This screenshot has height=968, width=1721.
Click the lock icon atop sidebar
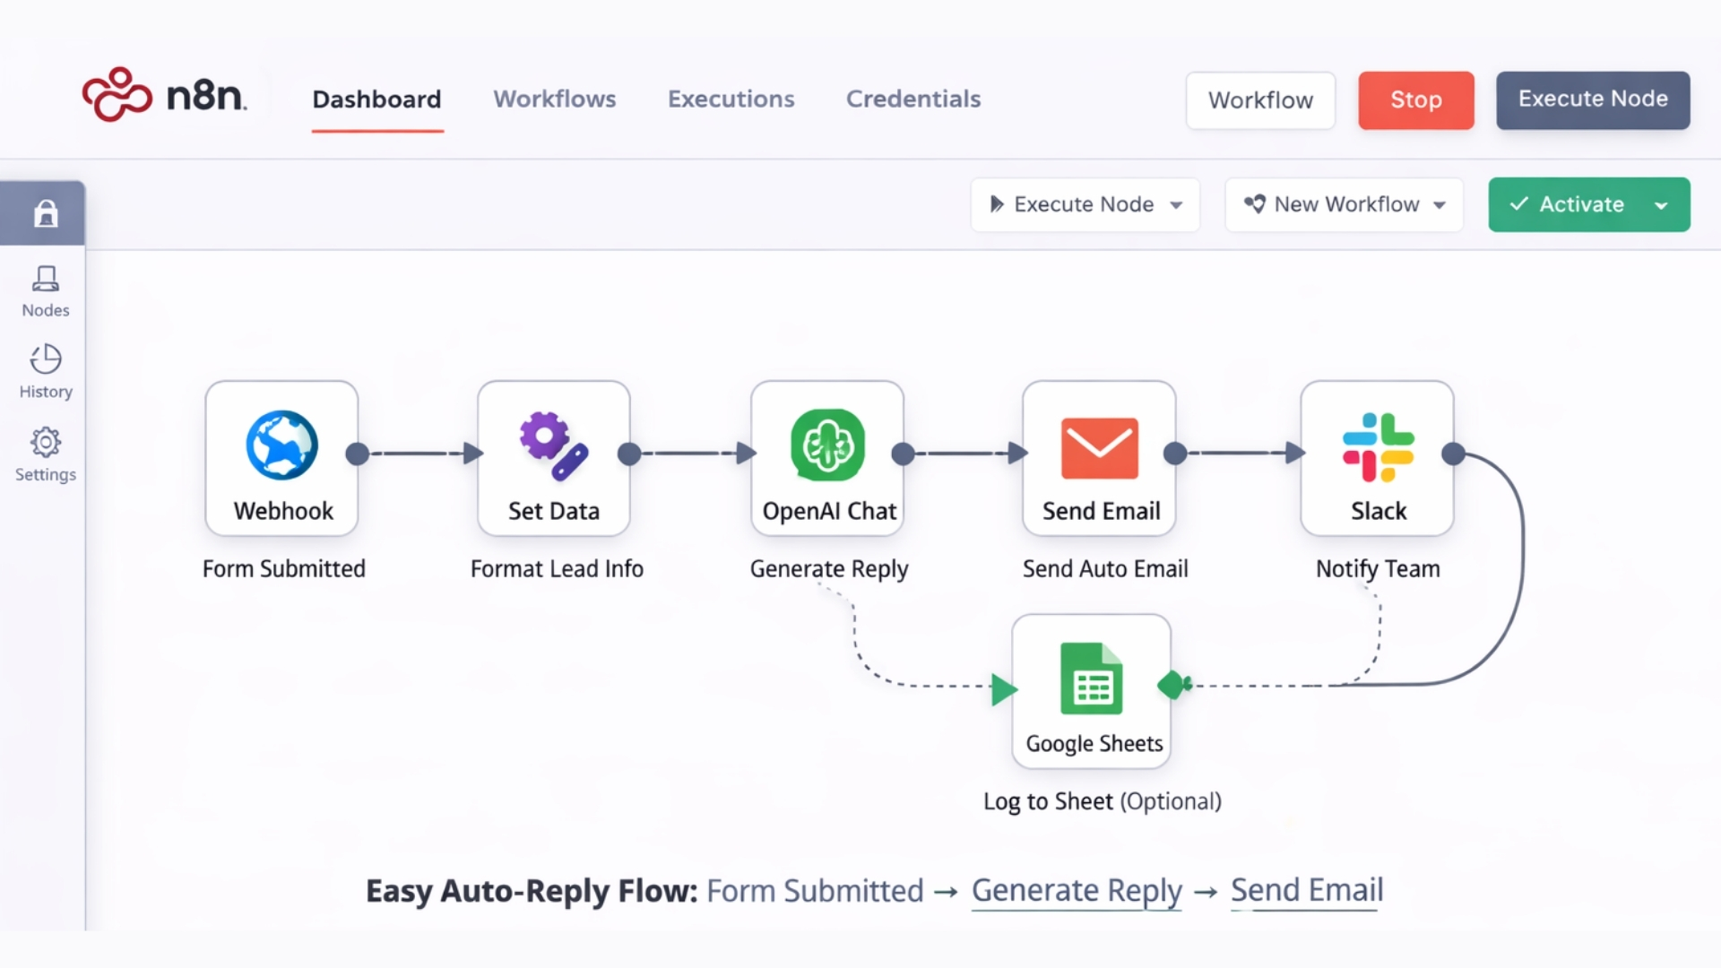pyautogui.click(x=46, y=213)
